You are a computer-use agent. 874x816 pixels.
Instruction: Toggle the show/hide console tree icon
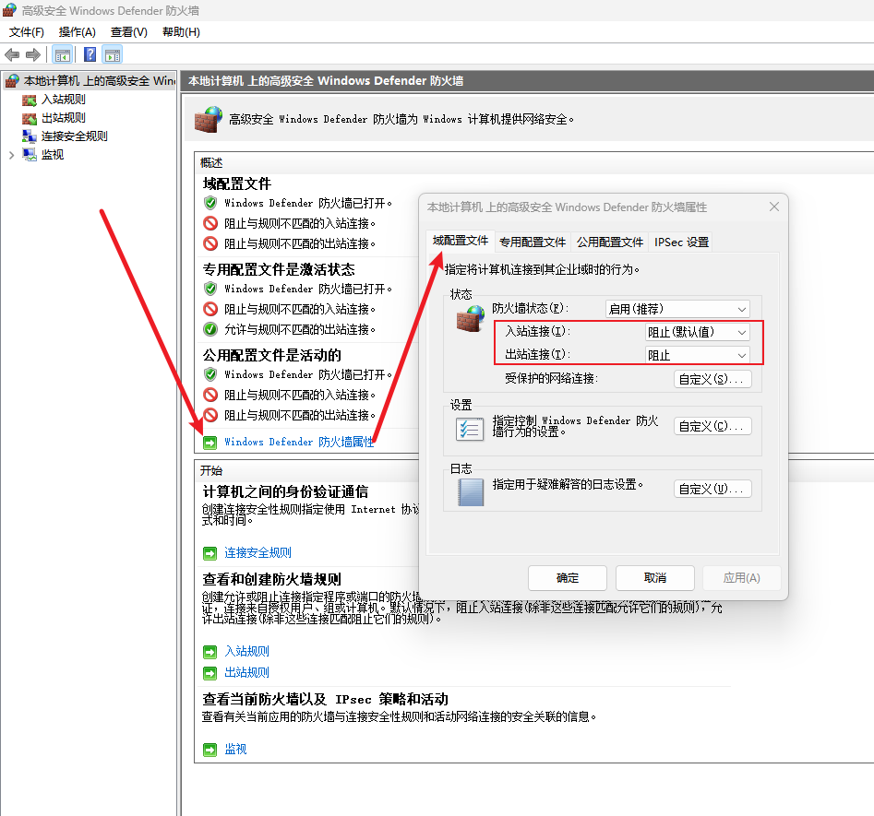click(x=63, y=54)
